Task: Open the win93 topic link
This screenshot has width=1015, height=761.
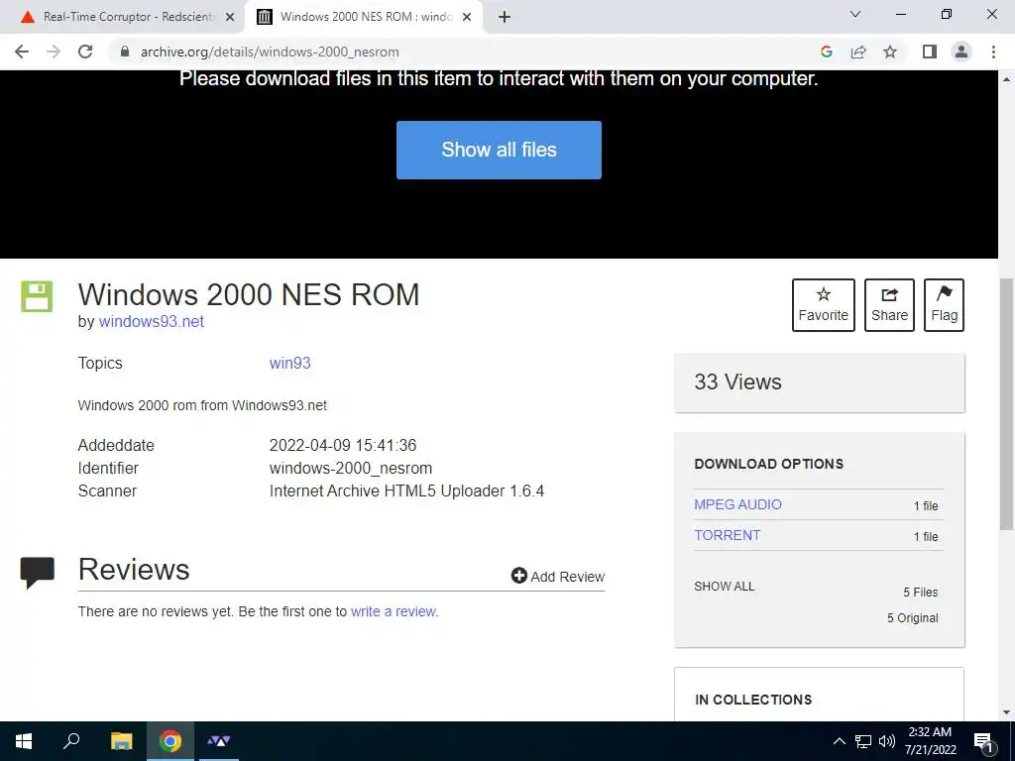Action: (290, 363)
